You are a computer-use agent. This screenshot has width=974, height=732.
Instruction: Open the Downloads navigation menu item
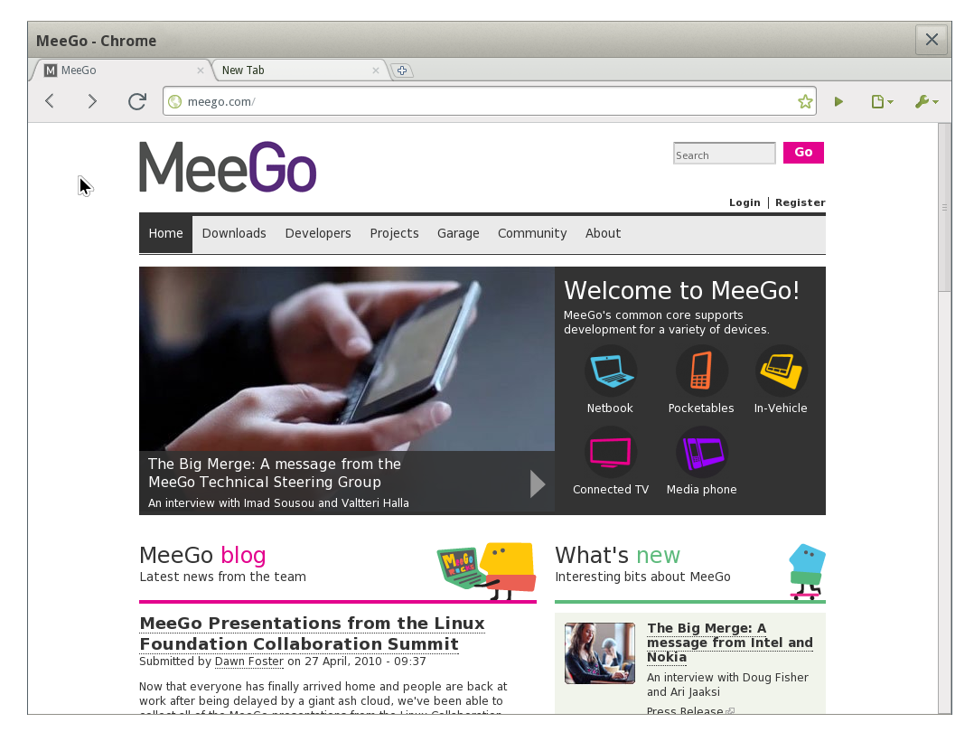pyautogui.click(x=233, y=233)
